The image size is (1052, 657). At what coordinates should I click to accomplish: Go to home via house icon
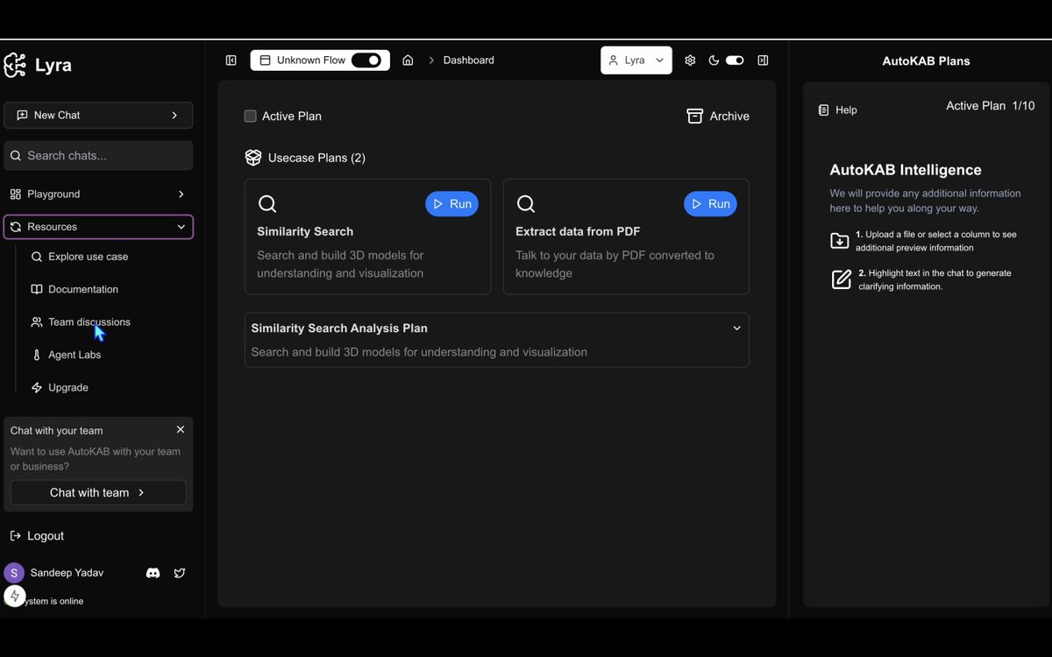tap(408, 60)
